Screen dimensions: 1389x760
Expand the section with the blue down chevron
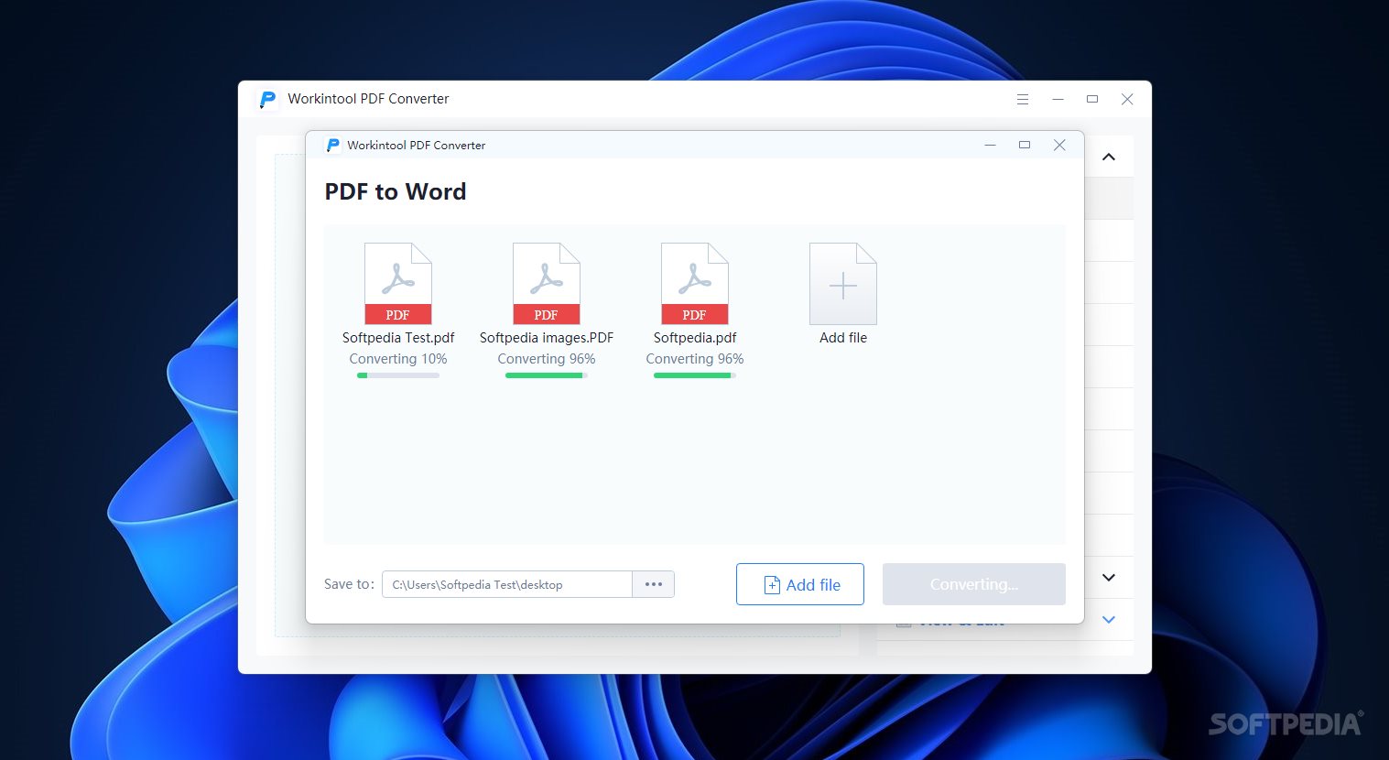(1109, 620)
